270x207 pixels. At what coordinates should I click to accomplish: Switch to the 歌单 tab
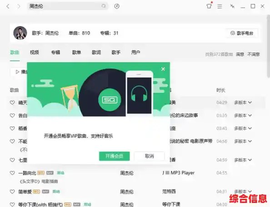(x=77, y=52)
